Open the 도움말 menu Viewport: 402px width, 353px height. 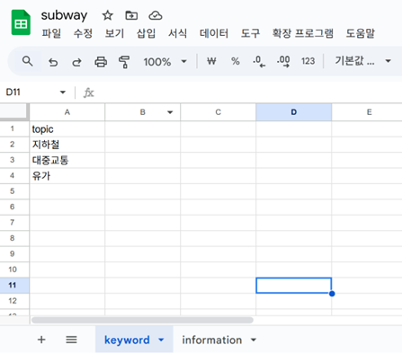click(361, 33)
